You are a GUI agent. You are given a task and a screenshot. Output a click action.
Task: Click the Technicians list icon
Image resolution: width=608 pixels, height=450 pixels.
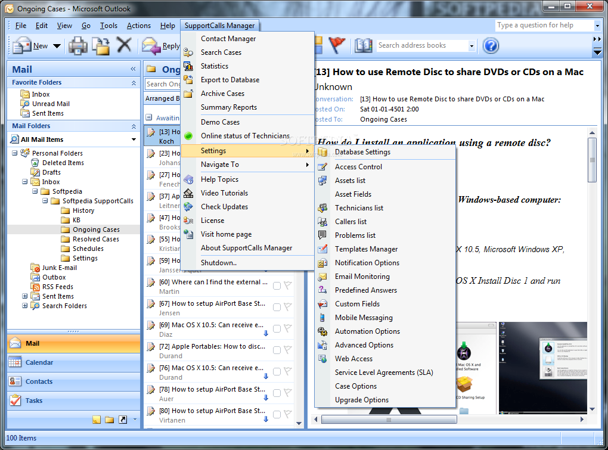322,208
